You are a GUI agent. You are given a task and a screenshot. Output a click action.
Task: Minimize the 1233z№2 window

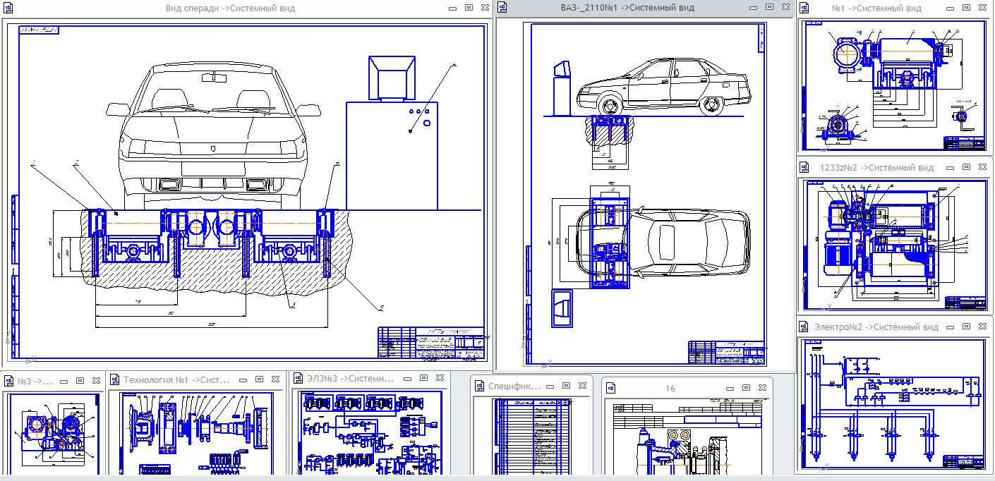click(950, 167)
